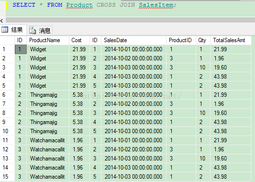This screenshot has width=255, height=182.
Task: Click TotalSalesAmt 19.60 in row 13
Action: 231,159
